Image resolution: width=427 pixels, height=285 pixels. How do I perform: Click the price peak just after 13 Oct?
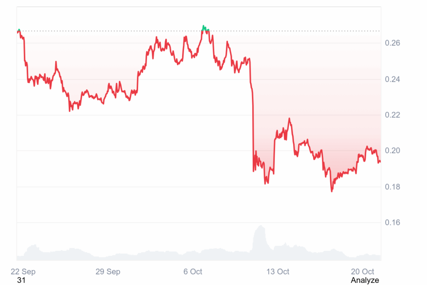pos(289,119)
